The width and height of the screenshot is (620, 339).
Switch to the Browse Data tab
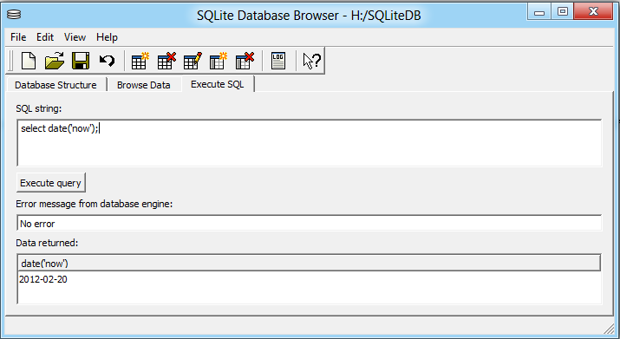144,85
